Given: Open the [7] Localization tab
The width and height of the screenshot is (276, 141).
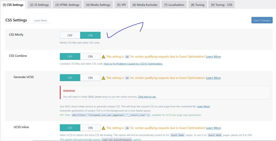Looking at the screenshot, I should coord(174,5).
